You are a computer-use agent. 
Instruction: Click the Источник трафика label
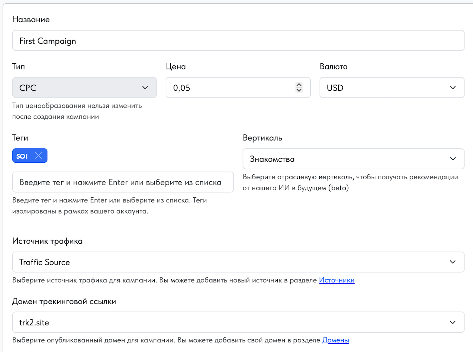point(47,241)
